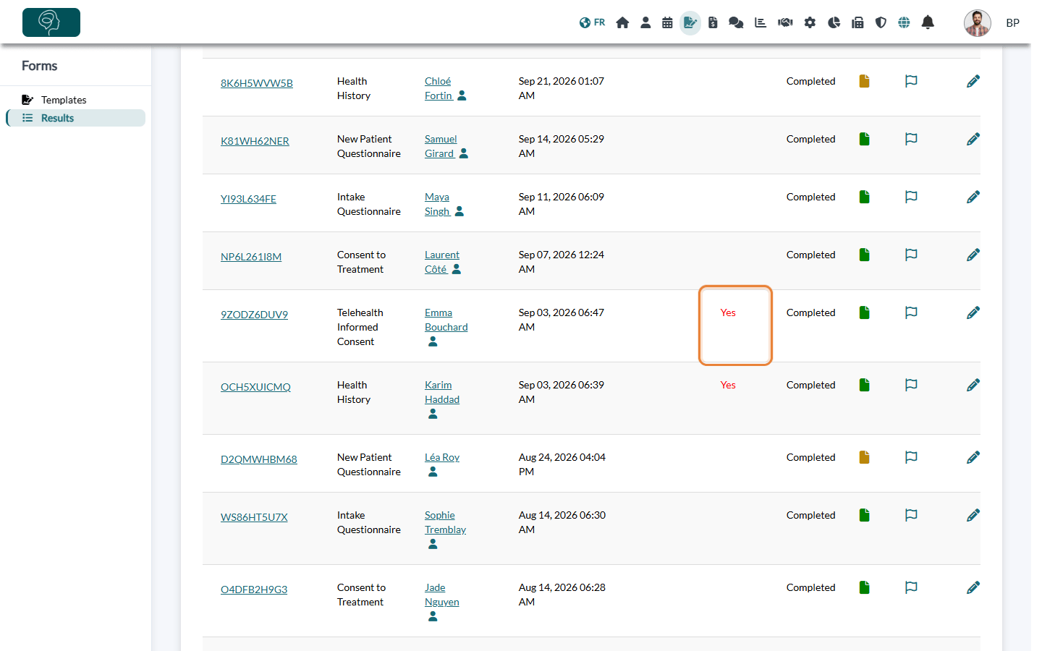Image resolution: width=1042 pixels, height=651 pixels.
Task: Click the teal globe icon beside the bell
Action: (904, 22)
